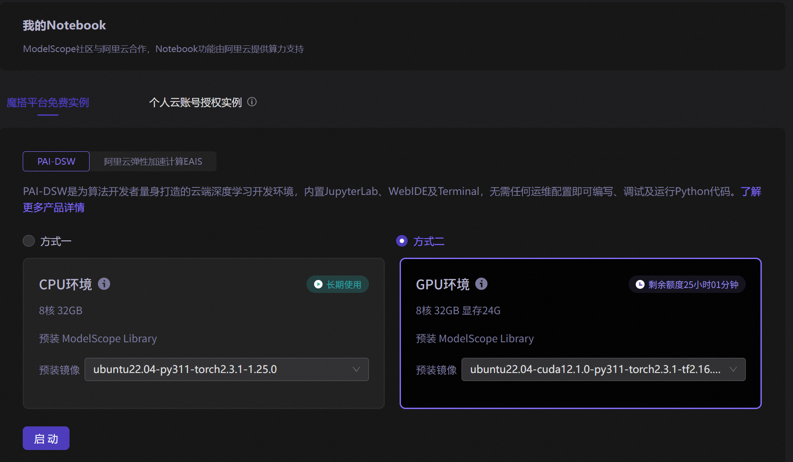Click 剩余额度25小时01分钟 badge
793x462 pixels.
click(x=687, y=284)
